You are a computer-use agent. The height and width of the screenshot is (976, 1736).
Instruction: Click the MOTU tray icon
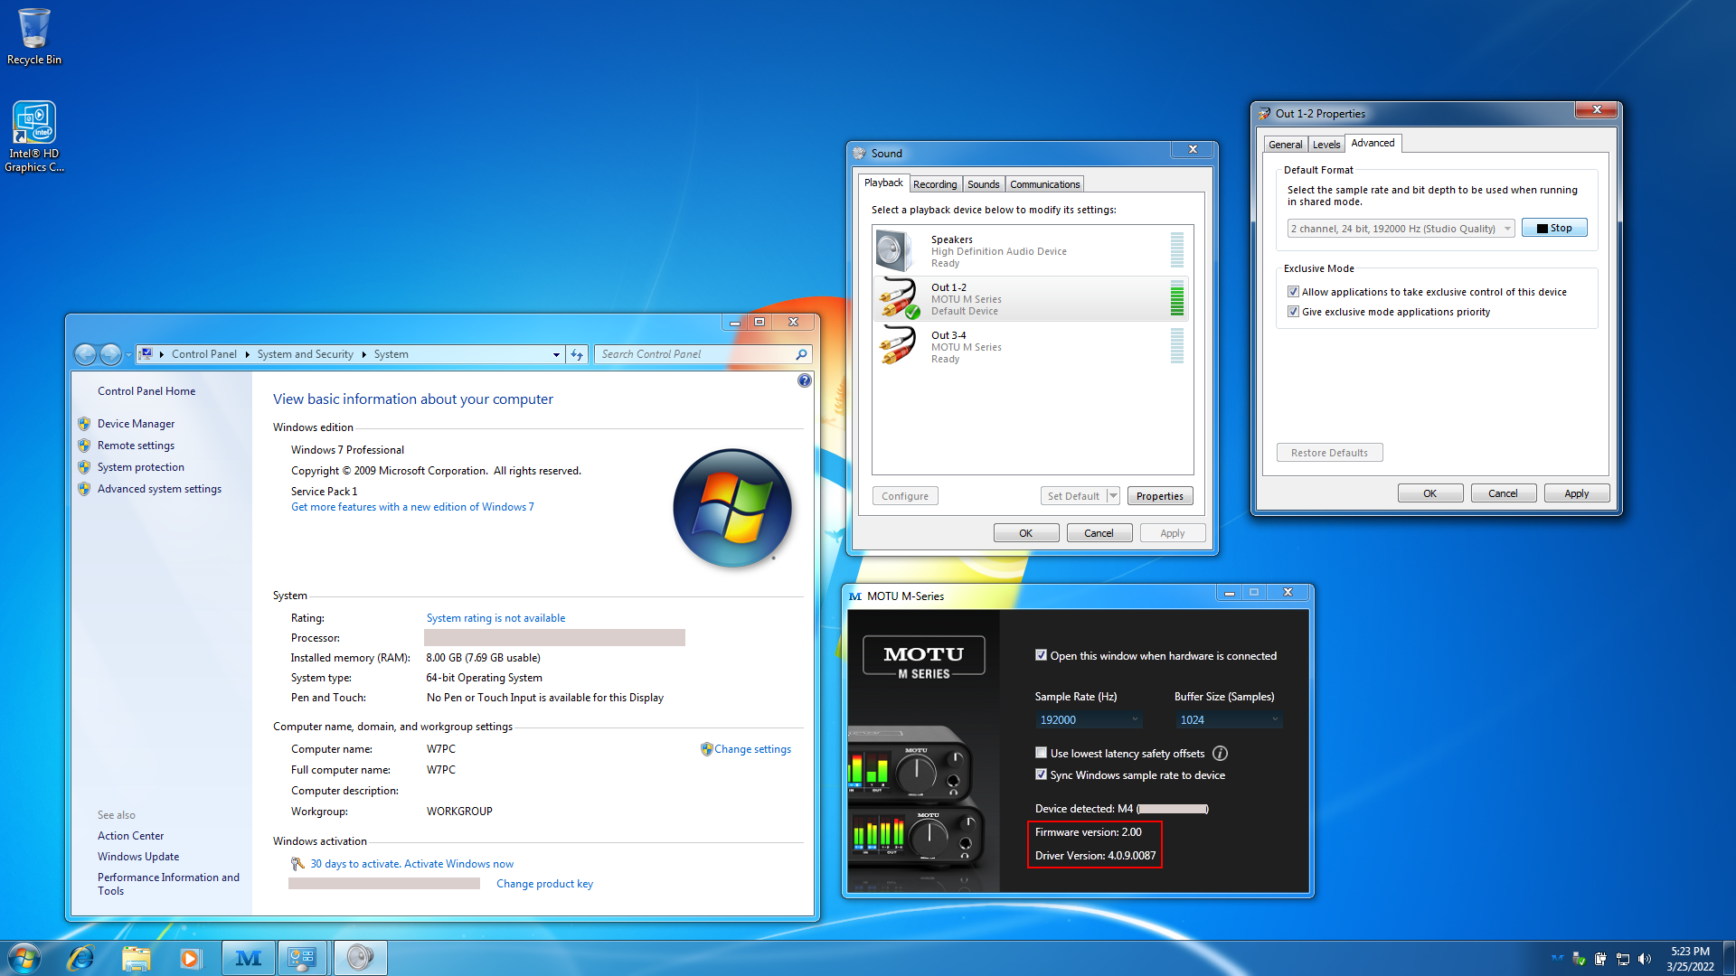point(1557,959)
